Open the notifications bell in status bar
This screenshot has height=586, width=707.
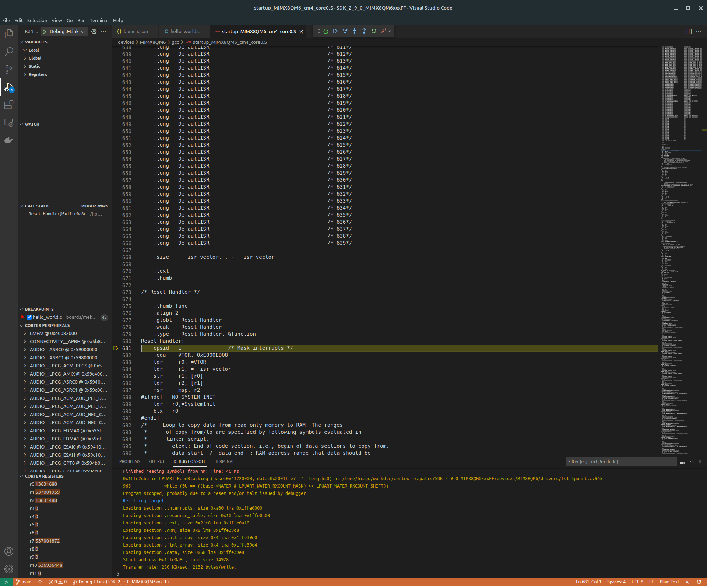tap(699, 582)
